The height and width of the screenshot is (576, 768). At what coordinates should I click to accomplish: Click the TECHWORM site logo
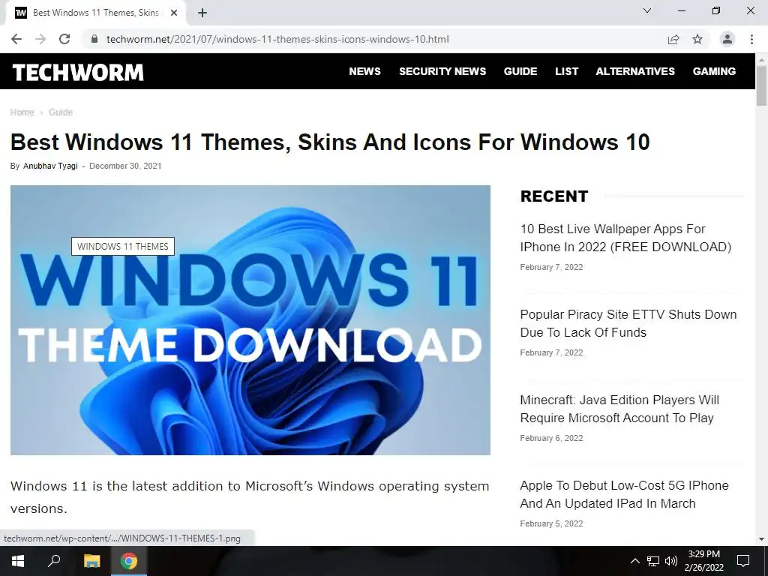pyautogui.click(x=78, y=73)
